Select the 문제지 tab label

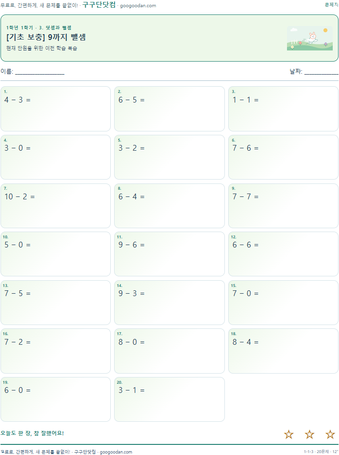point(331,5)
